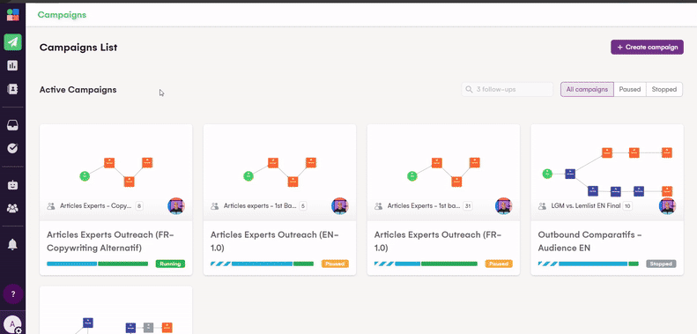Viewport: 697px width, 334px height.
Task: Open the inbox tray sidebar icon
Action: [12, 125]
